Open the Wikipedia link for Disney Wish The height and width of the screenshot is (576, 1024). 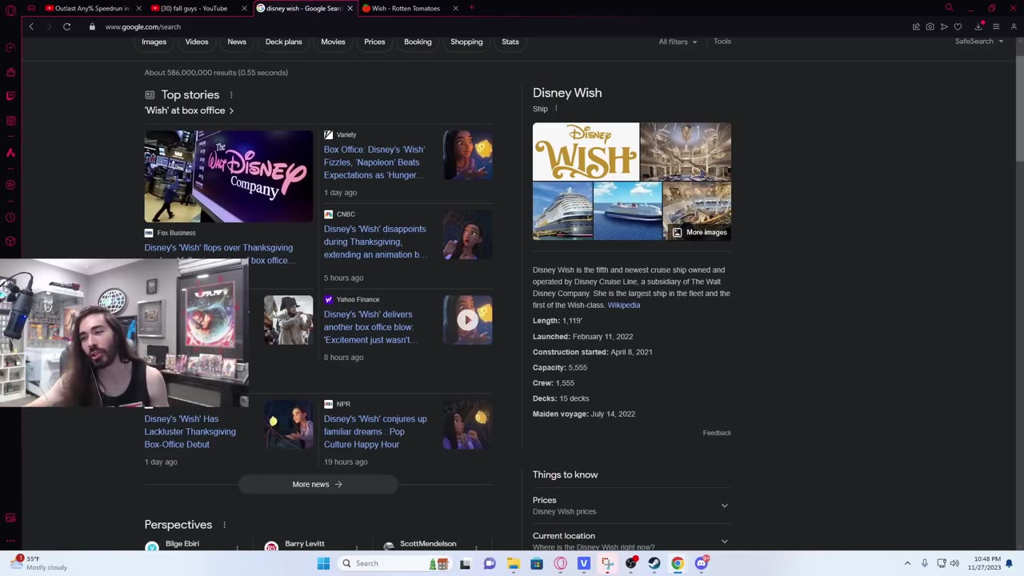(x=624, y=305)
